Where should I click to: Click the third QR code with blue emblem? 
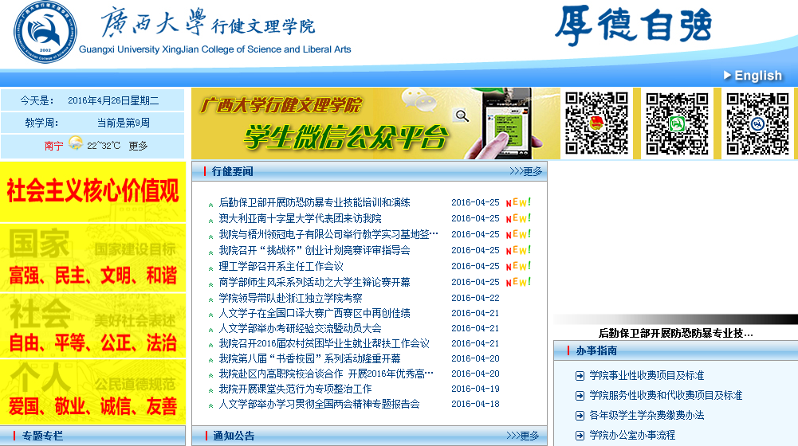point(757,123)
